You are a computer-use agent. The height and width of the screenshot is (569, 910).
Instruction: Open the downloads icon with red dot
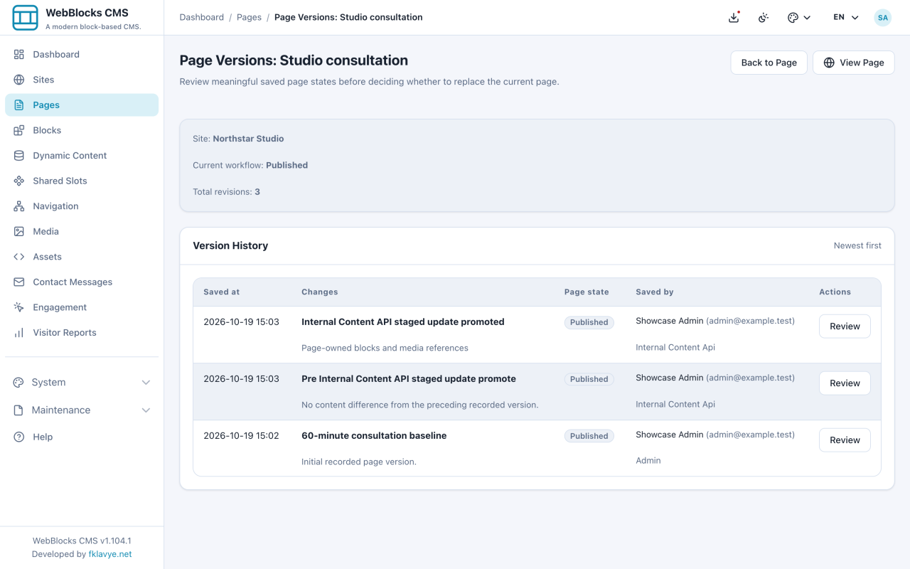(x=734, y=17)
